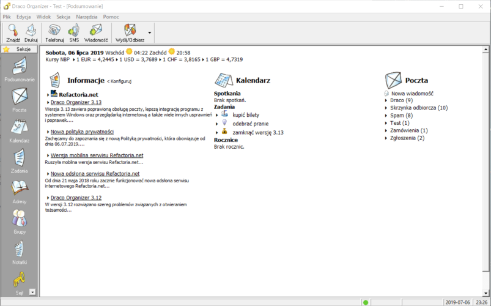Screen dimensions: 491x306
Task: Click the money bag icon beside zamknąć wersję
Action: click(224, 131)
